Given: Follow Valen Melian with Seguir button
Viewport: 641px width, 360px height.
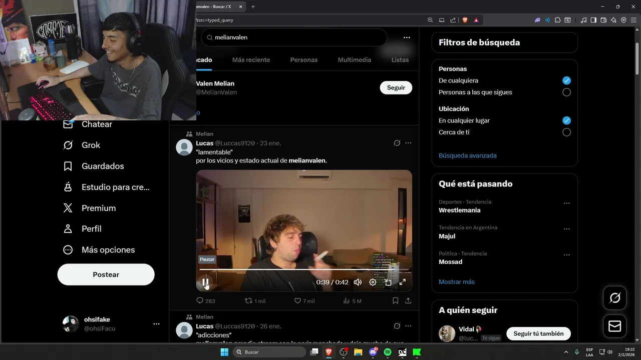Looking at the screenshot, I should pos(396,87).
